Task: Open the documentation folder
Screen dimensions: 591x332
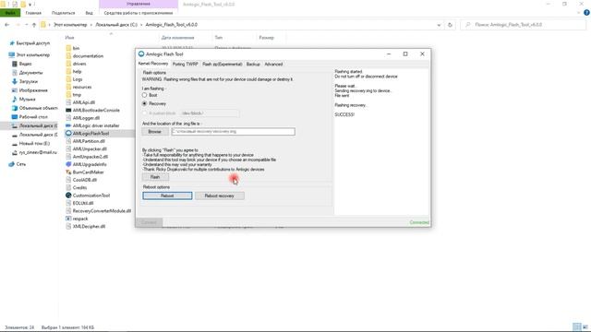Action: [x=88, y=56]
